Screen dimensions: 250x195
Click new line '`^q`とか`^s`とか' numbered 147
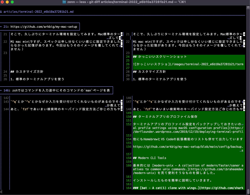[x=188, y=101]
